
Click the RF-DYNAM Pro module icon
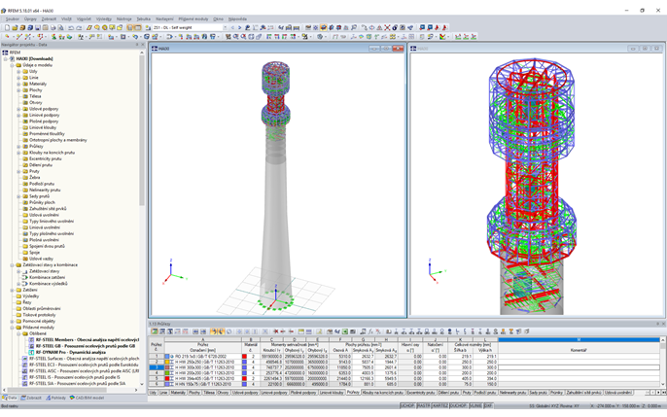point(31,353)
